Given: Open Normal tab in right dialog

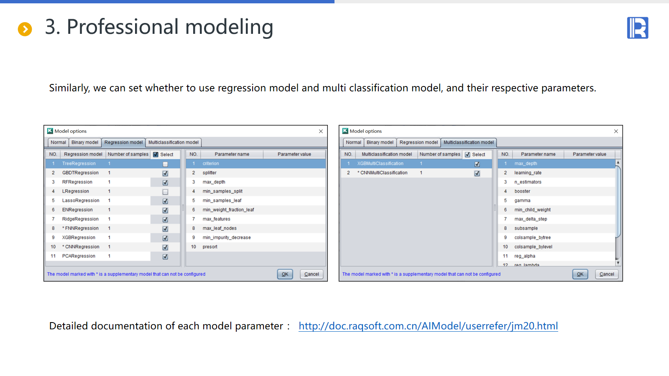Looking at the screenshot, I should (353, 142).
